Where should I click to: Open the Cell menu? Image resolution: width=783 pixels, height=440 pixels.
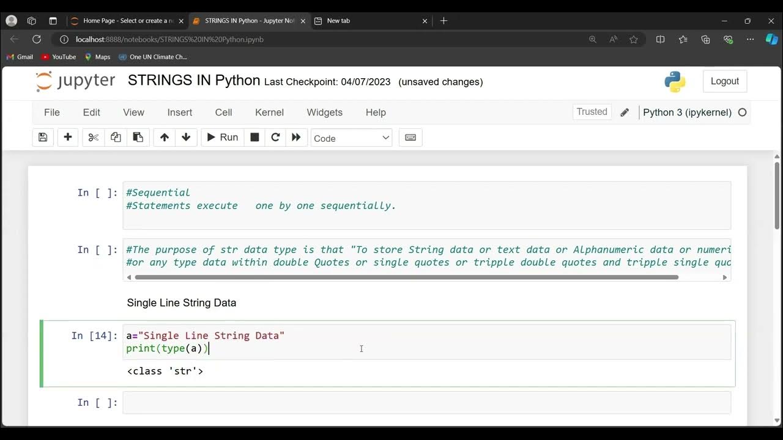[x=223, y=112]
